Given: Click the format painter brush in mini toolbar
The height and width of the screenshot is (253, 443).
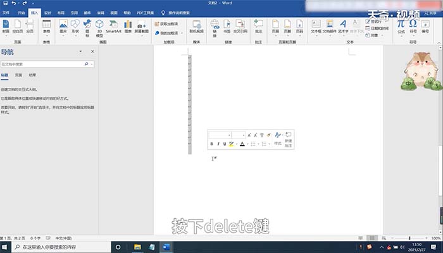Looking at the screenshot, I should (269, 135).
